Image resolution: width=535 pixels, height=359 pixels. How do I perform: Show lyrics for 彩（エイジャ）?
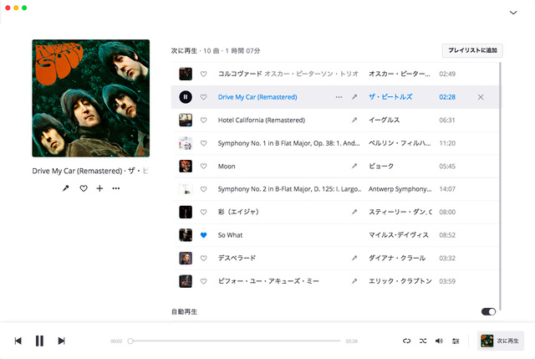(x=354, y=212)
